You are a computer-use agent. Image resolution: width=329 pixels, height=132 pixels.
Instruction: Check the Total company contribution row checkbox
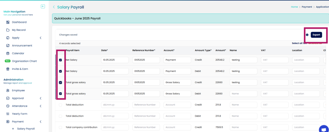[x=60, y=127]
